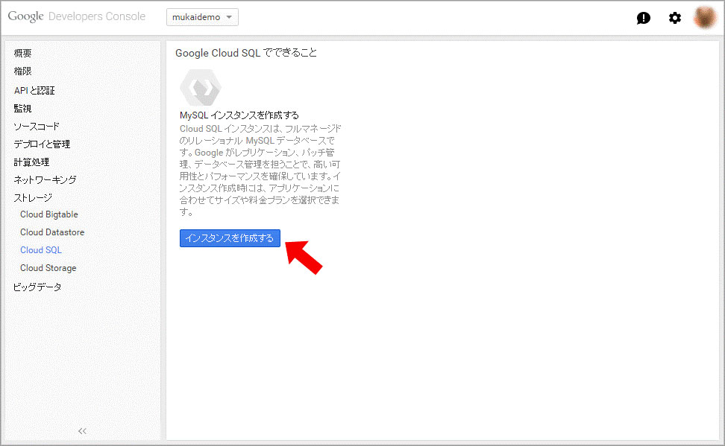Open the mukaidemo project dropdown
Image resolution: width=725 pixels, height=446 pixels.
click(203, 17)
